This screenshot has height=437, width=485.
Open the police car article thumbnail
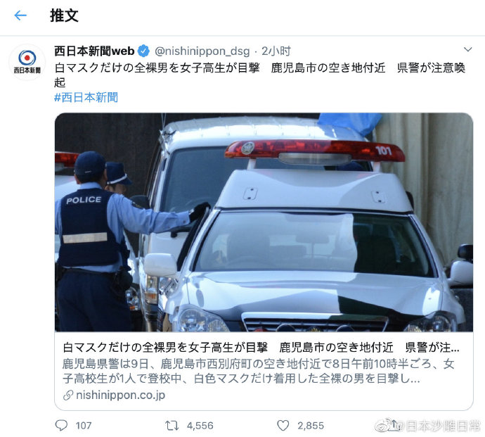[264, 222]
